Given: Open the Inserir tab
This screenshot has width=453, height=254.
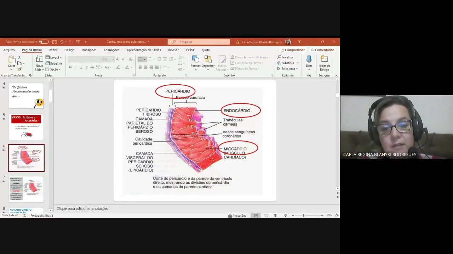Looking at the screenshot, I should [x=53, y=50].
